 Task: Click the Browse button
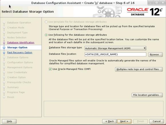(155, 55)
